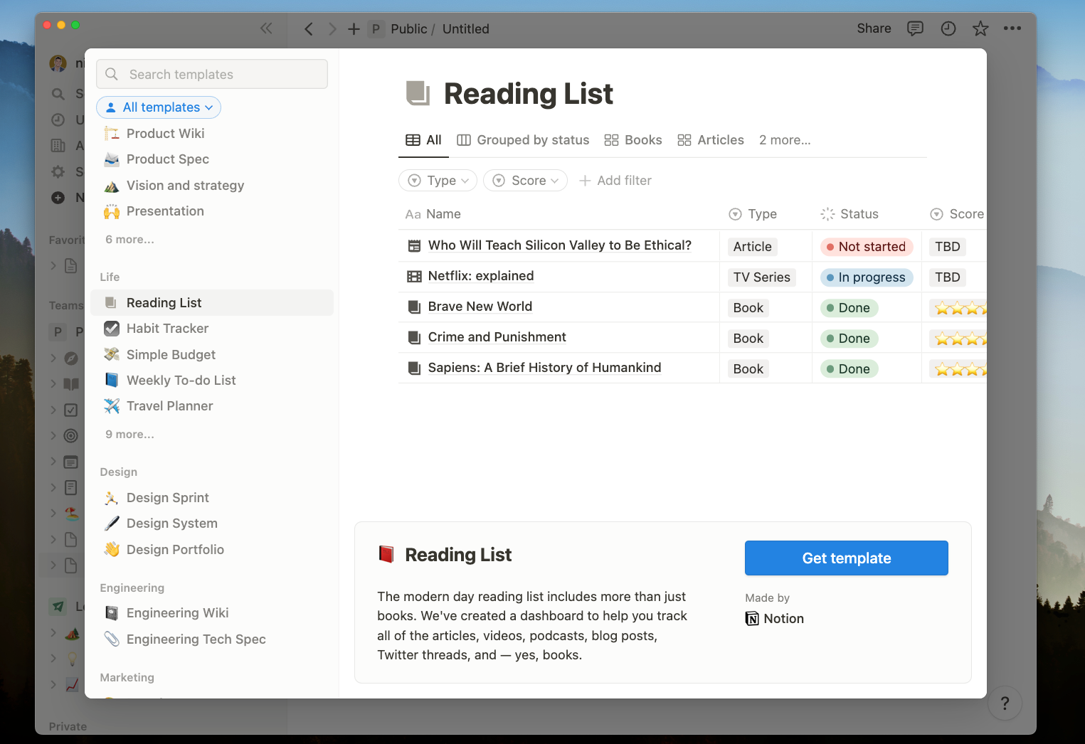The height and width of the screenshot is (744, 1085).
Task: Click Notion creator link
Action: [775, 619]
